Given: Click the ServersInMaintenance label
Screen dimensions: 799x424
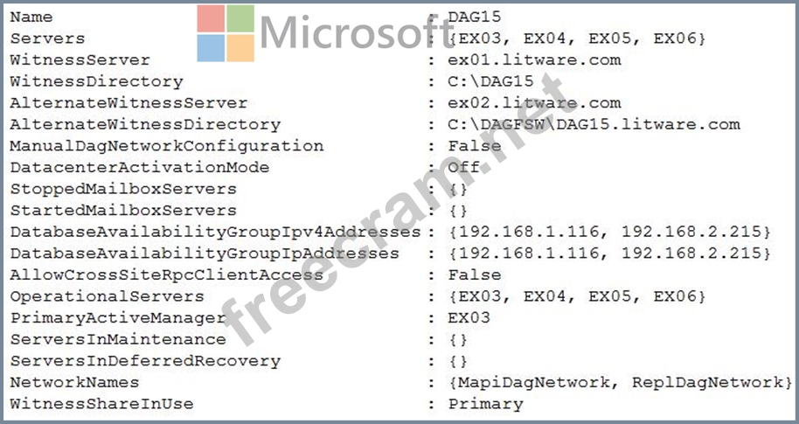Looking at the screenshot, I should (x=118, y=339).
